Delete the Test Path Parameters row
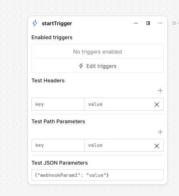Viewport: 179px width, 196px height. point(157,146)
